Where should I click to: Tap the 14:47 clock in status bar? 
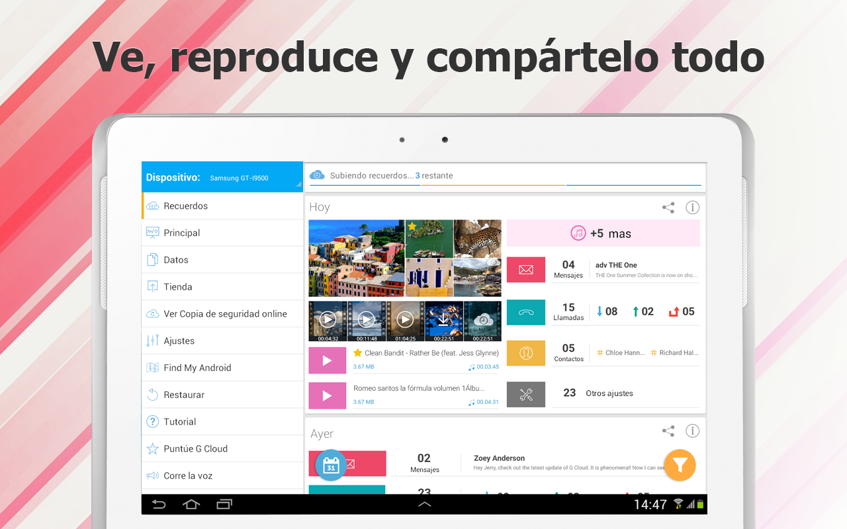tap(650, 505)
